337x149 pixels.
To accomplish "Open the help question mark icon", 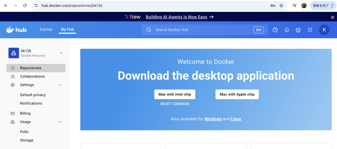I will tap(275, 30).
